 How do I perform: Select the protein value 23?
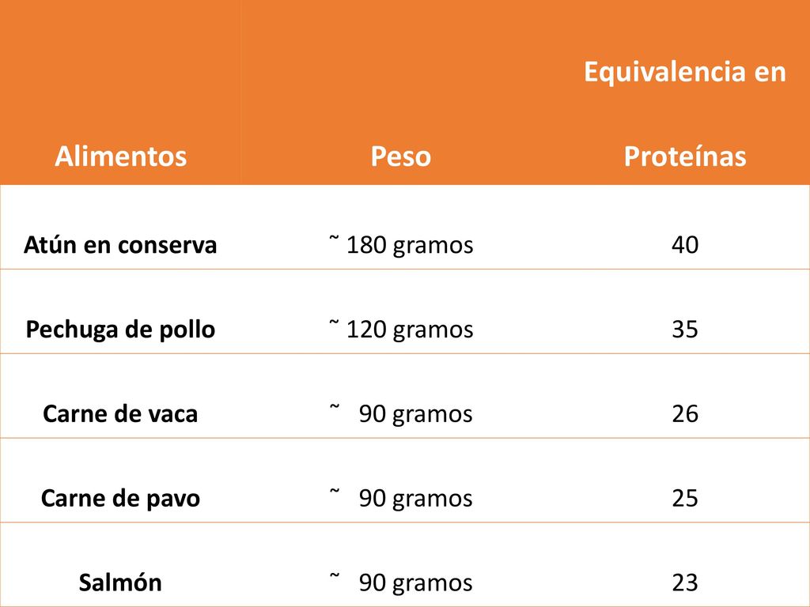pos(685,582)
